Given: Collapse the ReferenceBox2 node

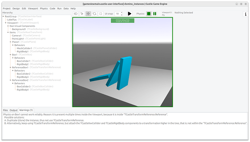Looking at the screenshot, I should (11, 80).
